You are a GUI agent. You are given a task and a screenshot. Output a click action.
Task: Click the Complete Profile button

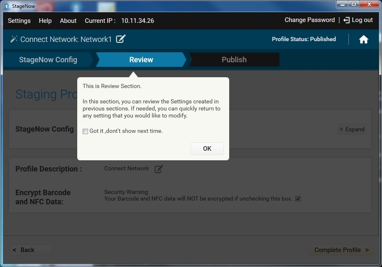341,250
